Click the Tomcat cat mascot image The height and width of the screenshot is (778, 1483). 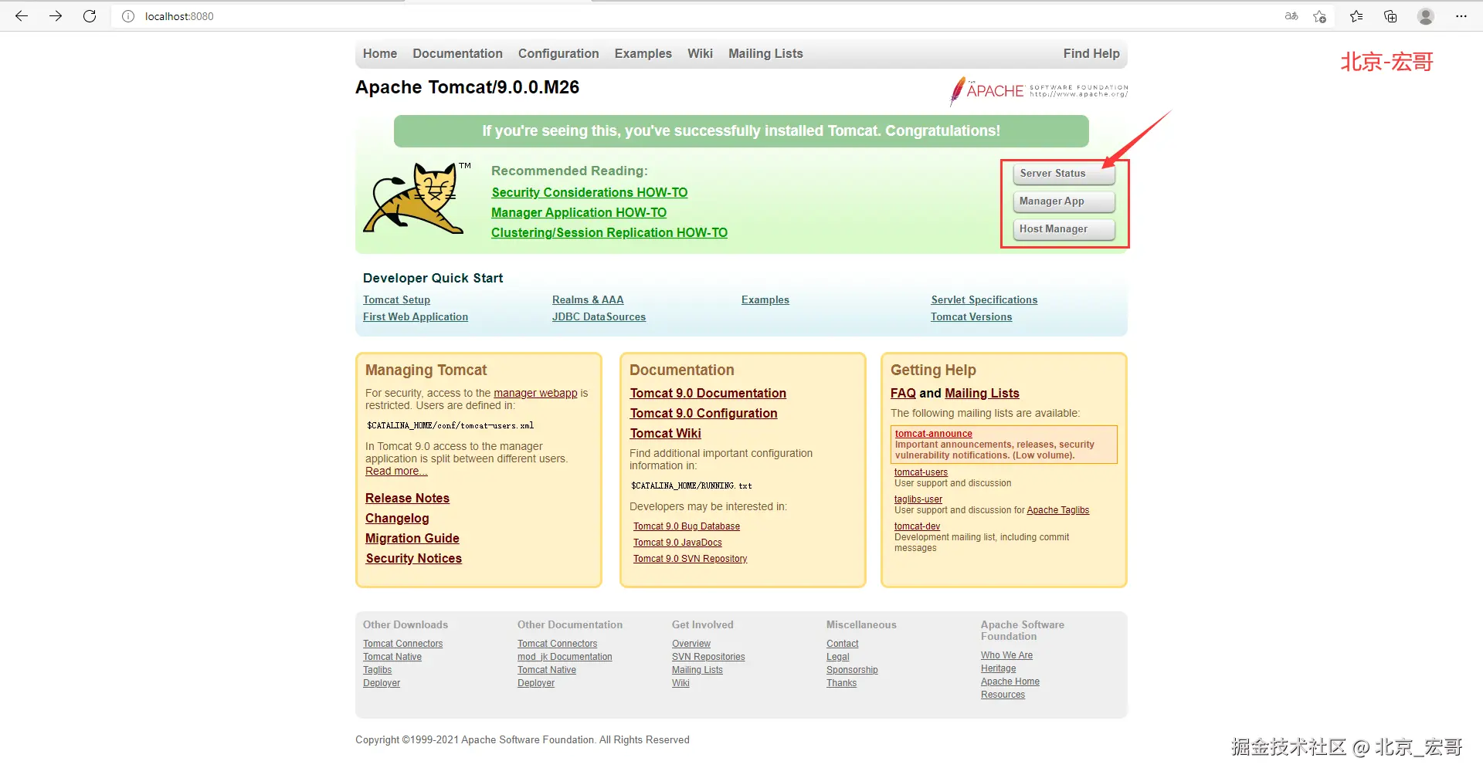(x=417, y=198)
